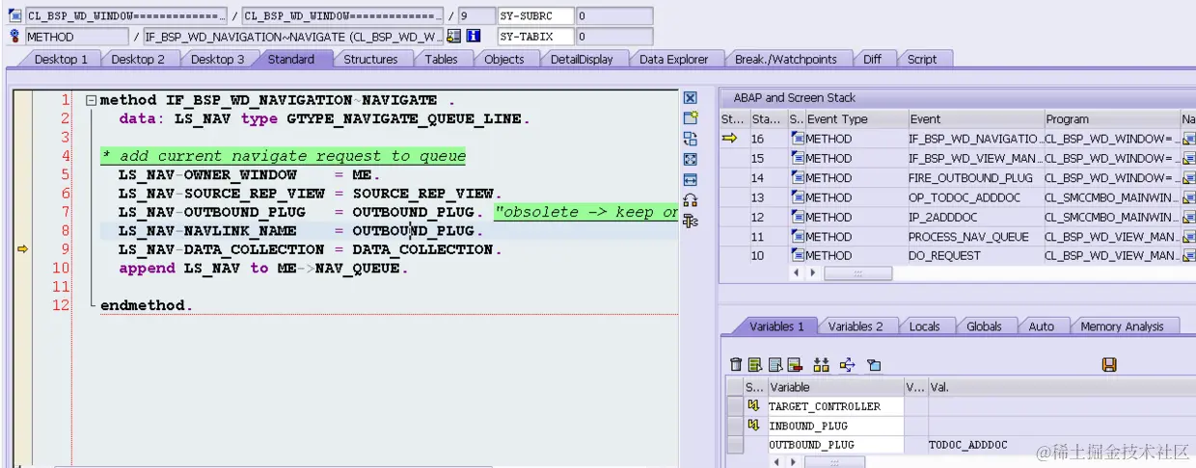This screenshot has width=1196, height=468.
Task: Click the method icon in stack row 16
Action: [797, 139]
